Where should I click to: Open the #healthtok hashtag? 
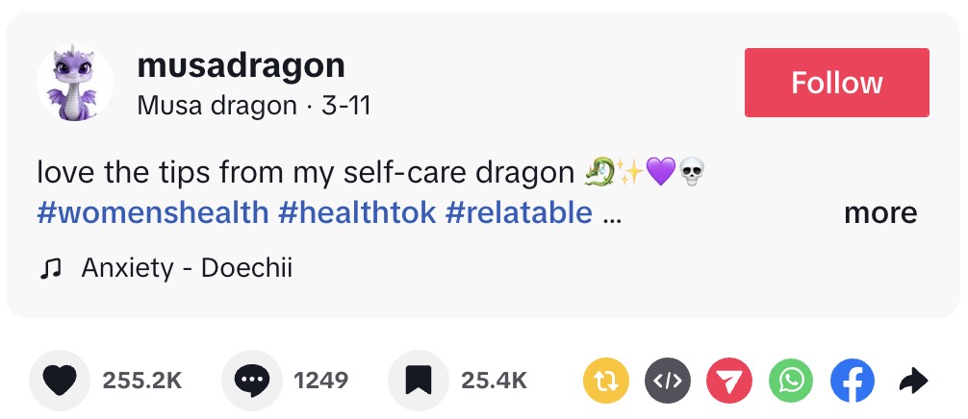pos(357,212)
